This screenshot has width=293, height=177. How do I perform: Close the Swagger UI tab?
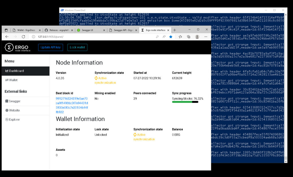104,30
